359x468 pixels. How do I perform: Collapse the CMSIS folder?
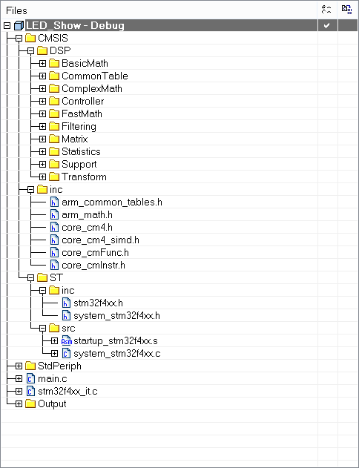pos(19,39)
